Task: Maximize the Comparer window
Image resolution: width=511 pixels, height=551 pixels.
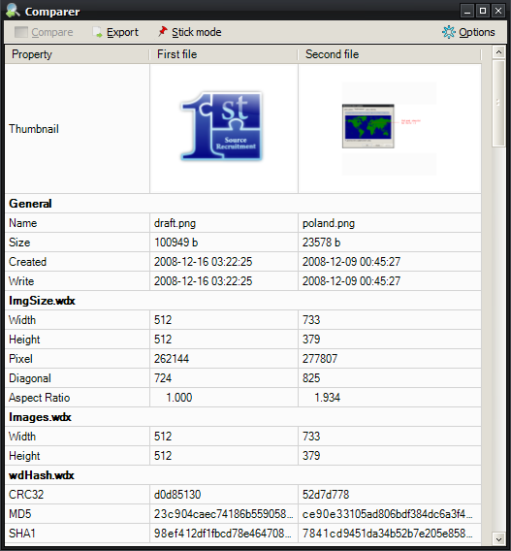Action: (x=483, y=11)
